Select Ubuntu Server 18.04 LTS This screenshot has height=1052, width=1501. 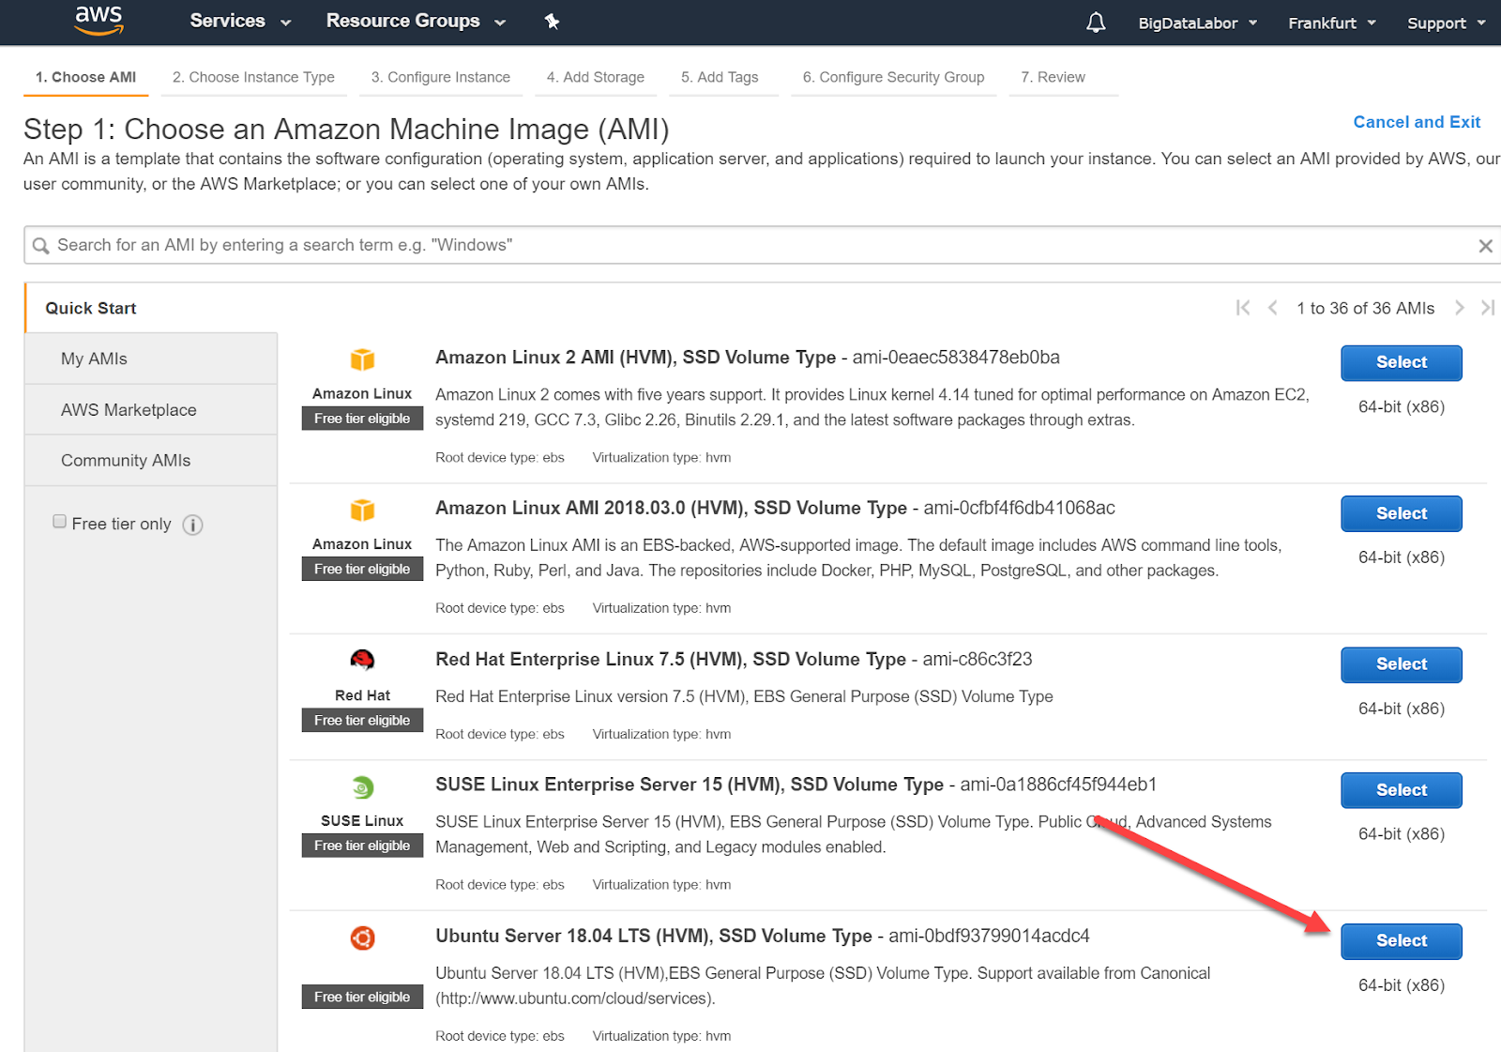[x=1402, y=941]
